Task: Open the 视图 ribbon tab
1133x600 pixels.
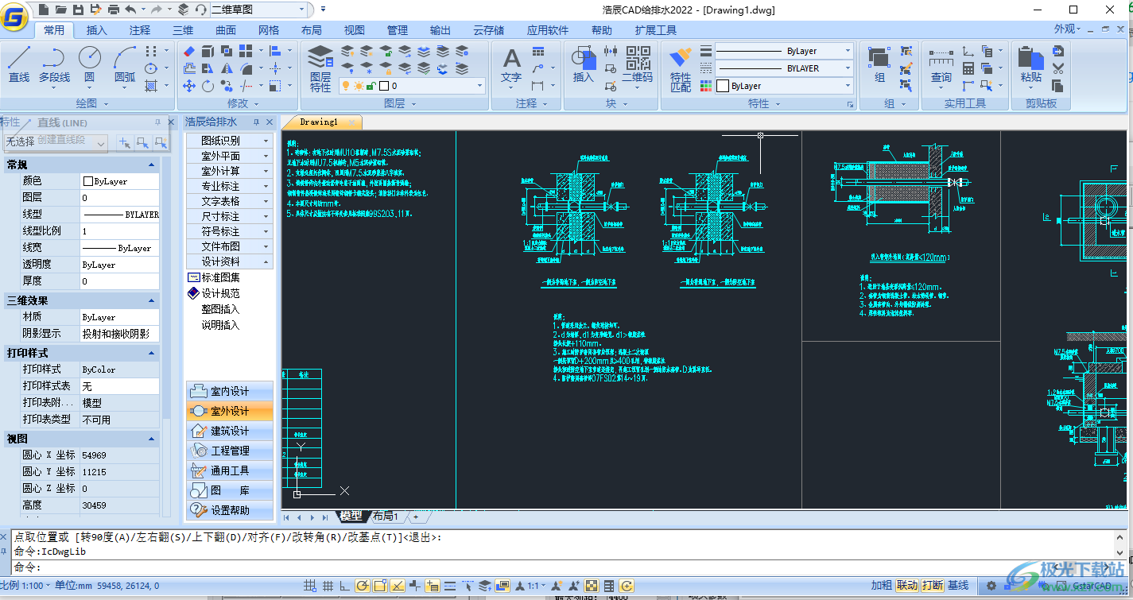Action: point(355,30)
